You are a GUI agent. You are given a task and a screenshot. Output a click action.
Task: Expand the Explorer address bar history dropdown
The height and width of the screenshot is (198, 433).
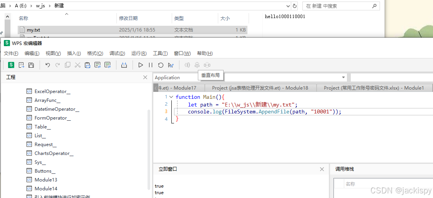point(288,6)
